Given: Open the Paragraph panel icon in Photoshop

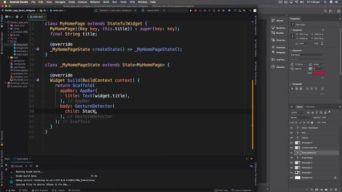Looking at the screenshot, I should pos(278,52).
